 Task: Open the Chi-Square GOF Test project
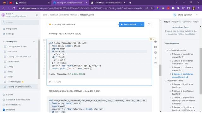click(17, 46)
